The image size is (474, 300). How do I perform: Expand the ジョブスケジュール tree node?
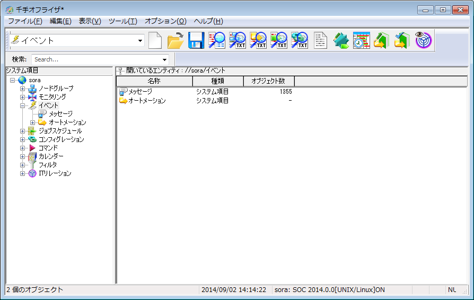22,131
